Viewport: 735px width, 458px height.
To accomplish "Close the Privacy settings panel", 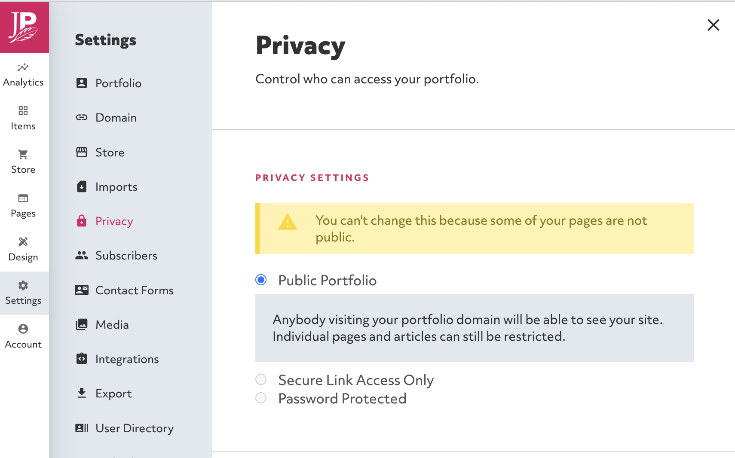I will [713, 25].
